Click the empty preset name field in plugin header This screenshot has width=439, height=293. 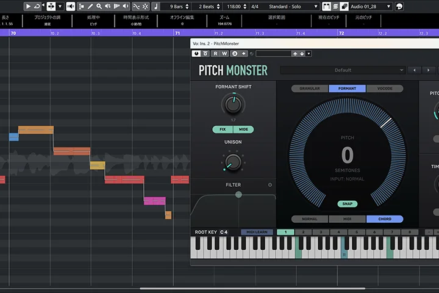tap(273, 54)
